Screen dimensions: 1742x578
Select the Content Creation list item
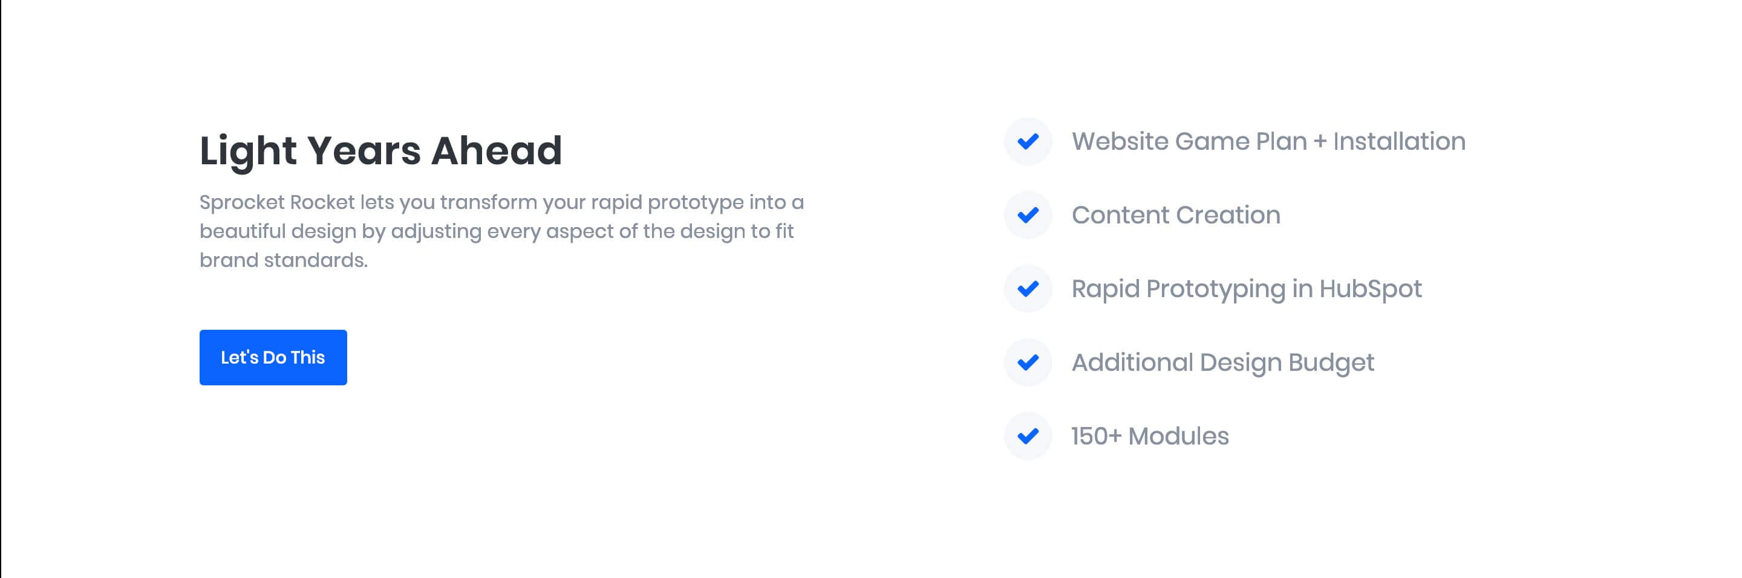point(1176,215)
